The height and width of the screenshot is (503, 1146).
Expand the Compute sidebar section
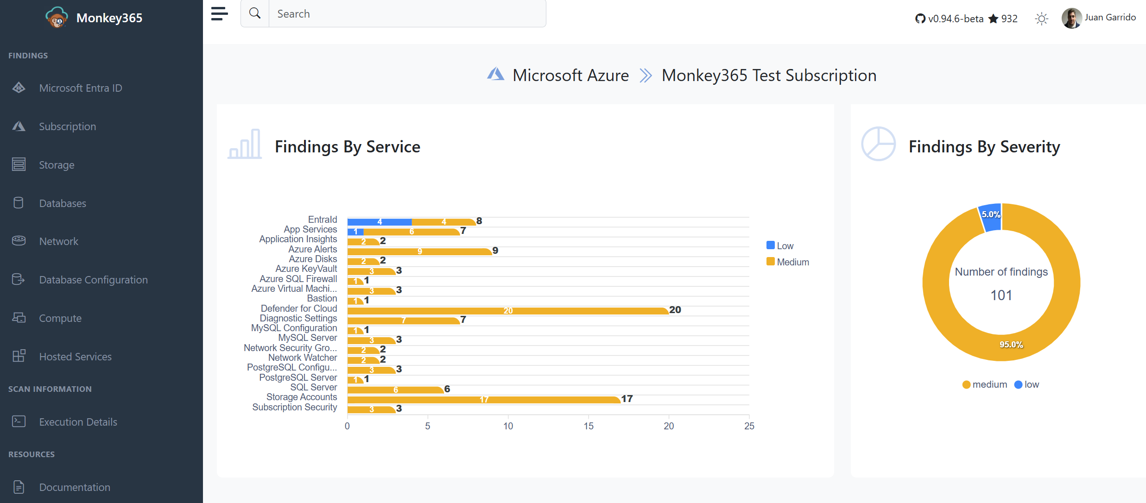click(60, 318)
